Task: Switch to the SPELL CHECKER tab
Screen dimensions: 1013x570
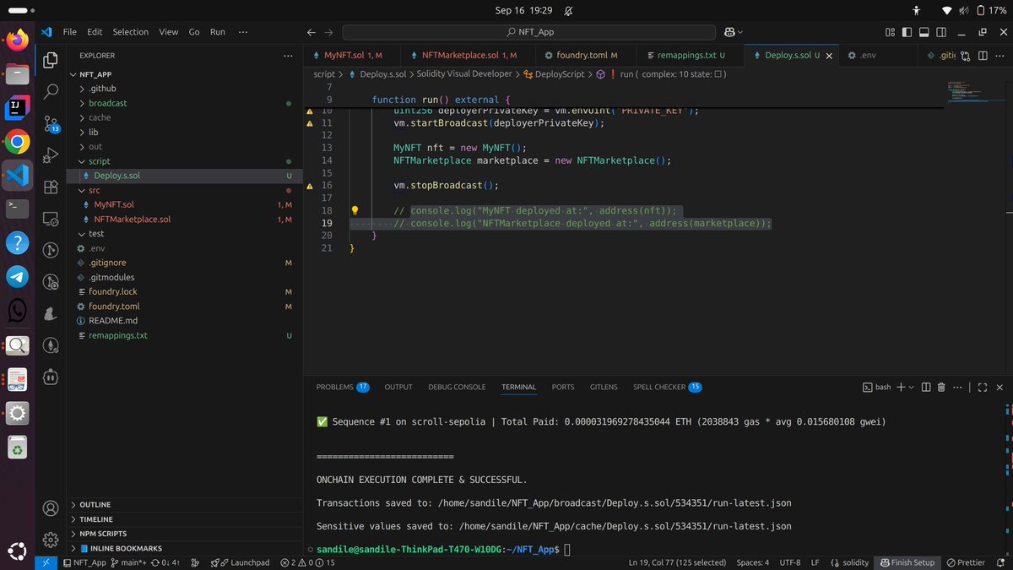Action: pos(667,387)
